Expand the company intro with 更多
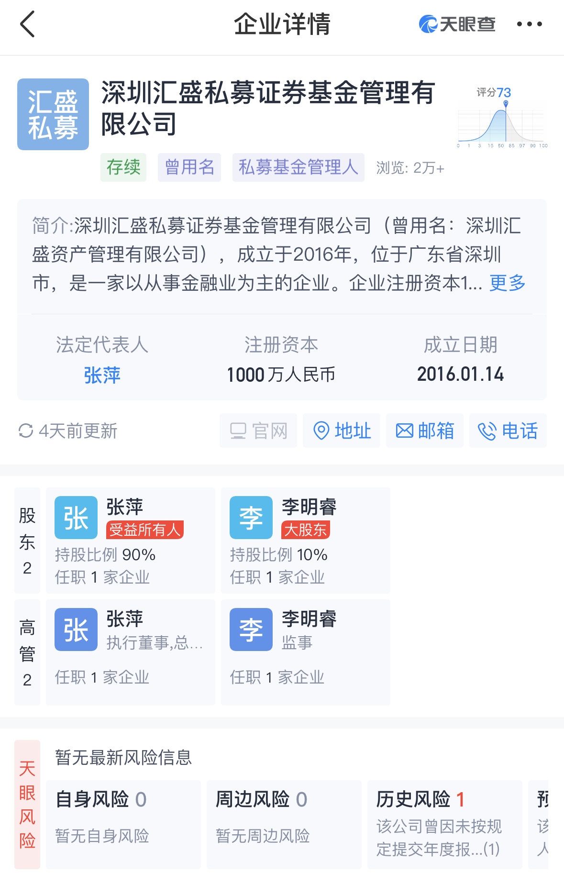Viewport: 564px width, 873px height. pyautogui.click(x=507, y=283)
